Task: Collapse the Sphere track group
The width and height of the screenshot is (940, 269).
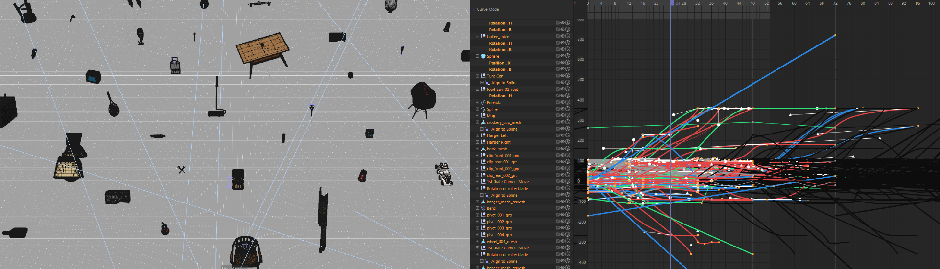Action: pos(477,56)
